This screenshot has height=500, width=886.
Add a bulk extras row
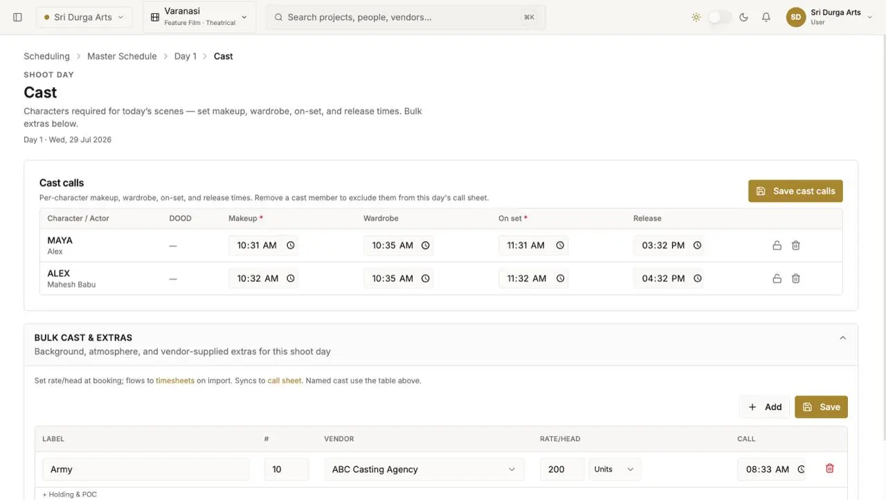tap(765, 407)
